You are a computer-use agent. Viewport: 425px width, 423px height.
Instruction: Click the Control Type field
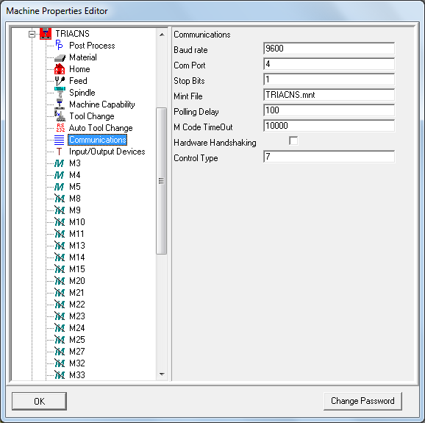coord(329,157)
